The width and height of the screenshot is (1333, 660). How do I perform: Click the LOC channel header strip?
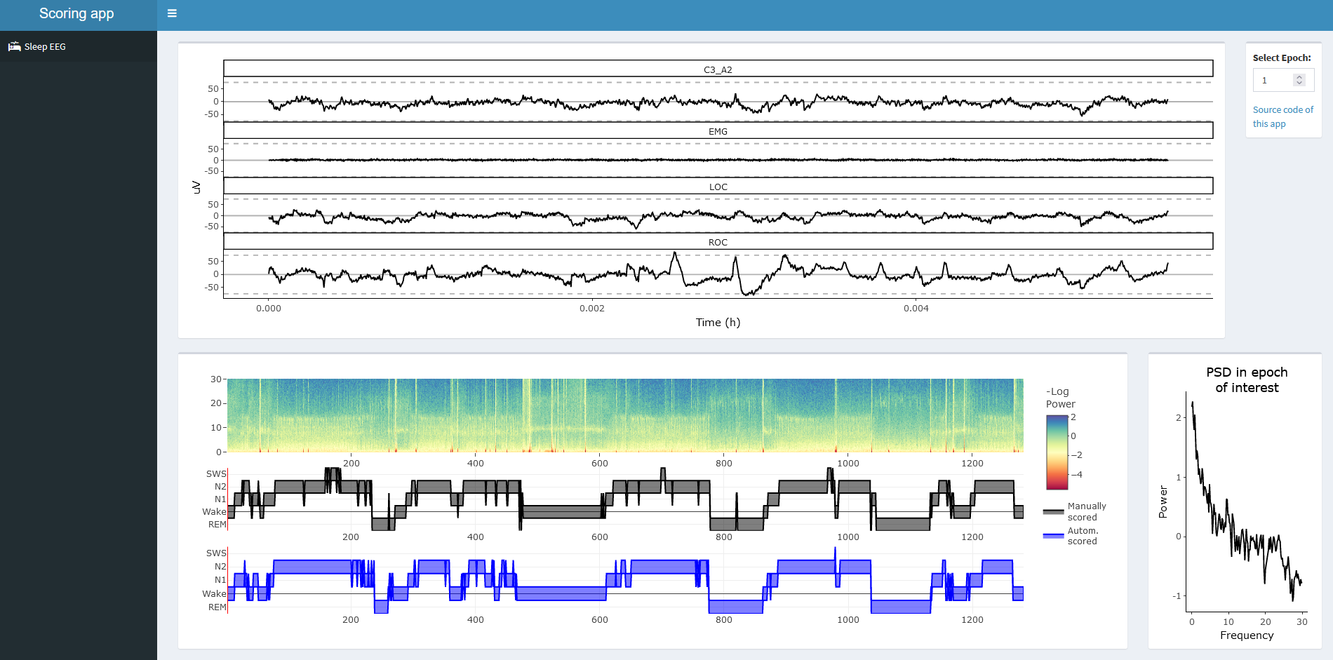[x=718, y=187]
